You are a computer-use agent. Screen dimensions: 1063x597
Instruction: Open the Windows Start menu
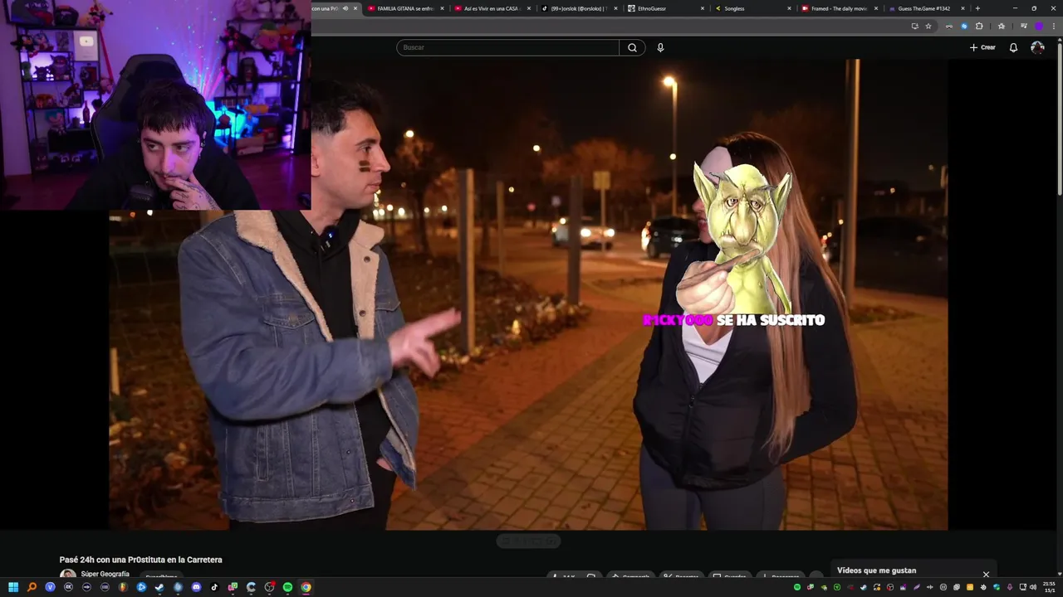coord(13,587)
